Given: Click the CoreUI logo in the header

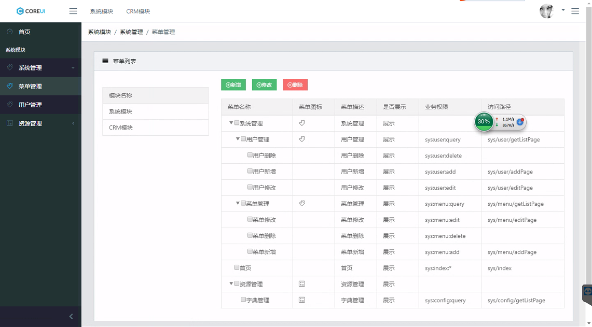Looking at the screenshot, I should pos(31,11).
